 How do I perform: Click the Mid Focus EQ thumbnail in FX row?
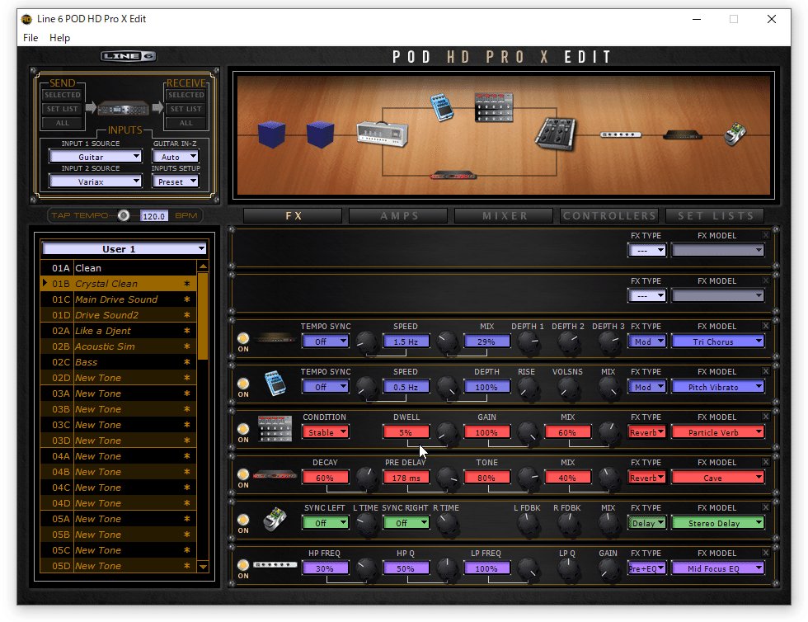[x=275, y=565]
